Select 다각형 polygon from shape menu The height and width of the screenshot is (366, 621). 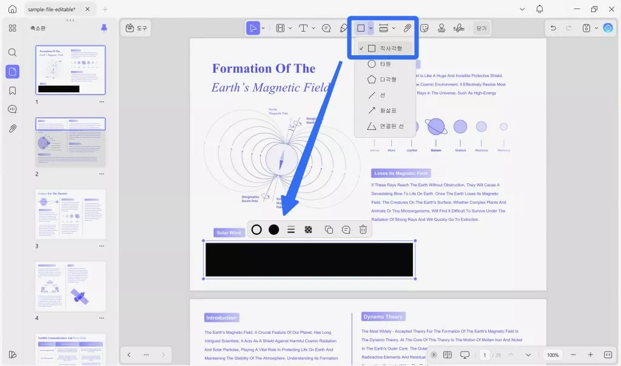pyautogui.click(x=385, y=80)
